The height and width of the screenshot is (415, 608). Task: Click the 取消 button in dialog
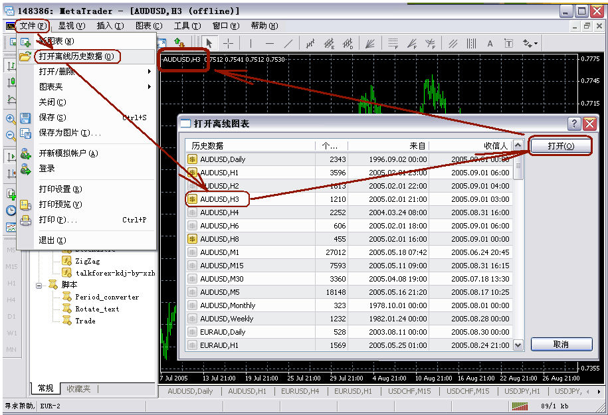tap(561, 344)
